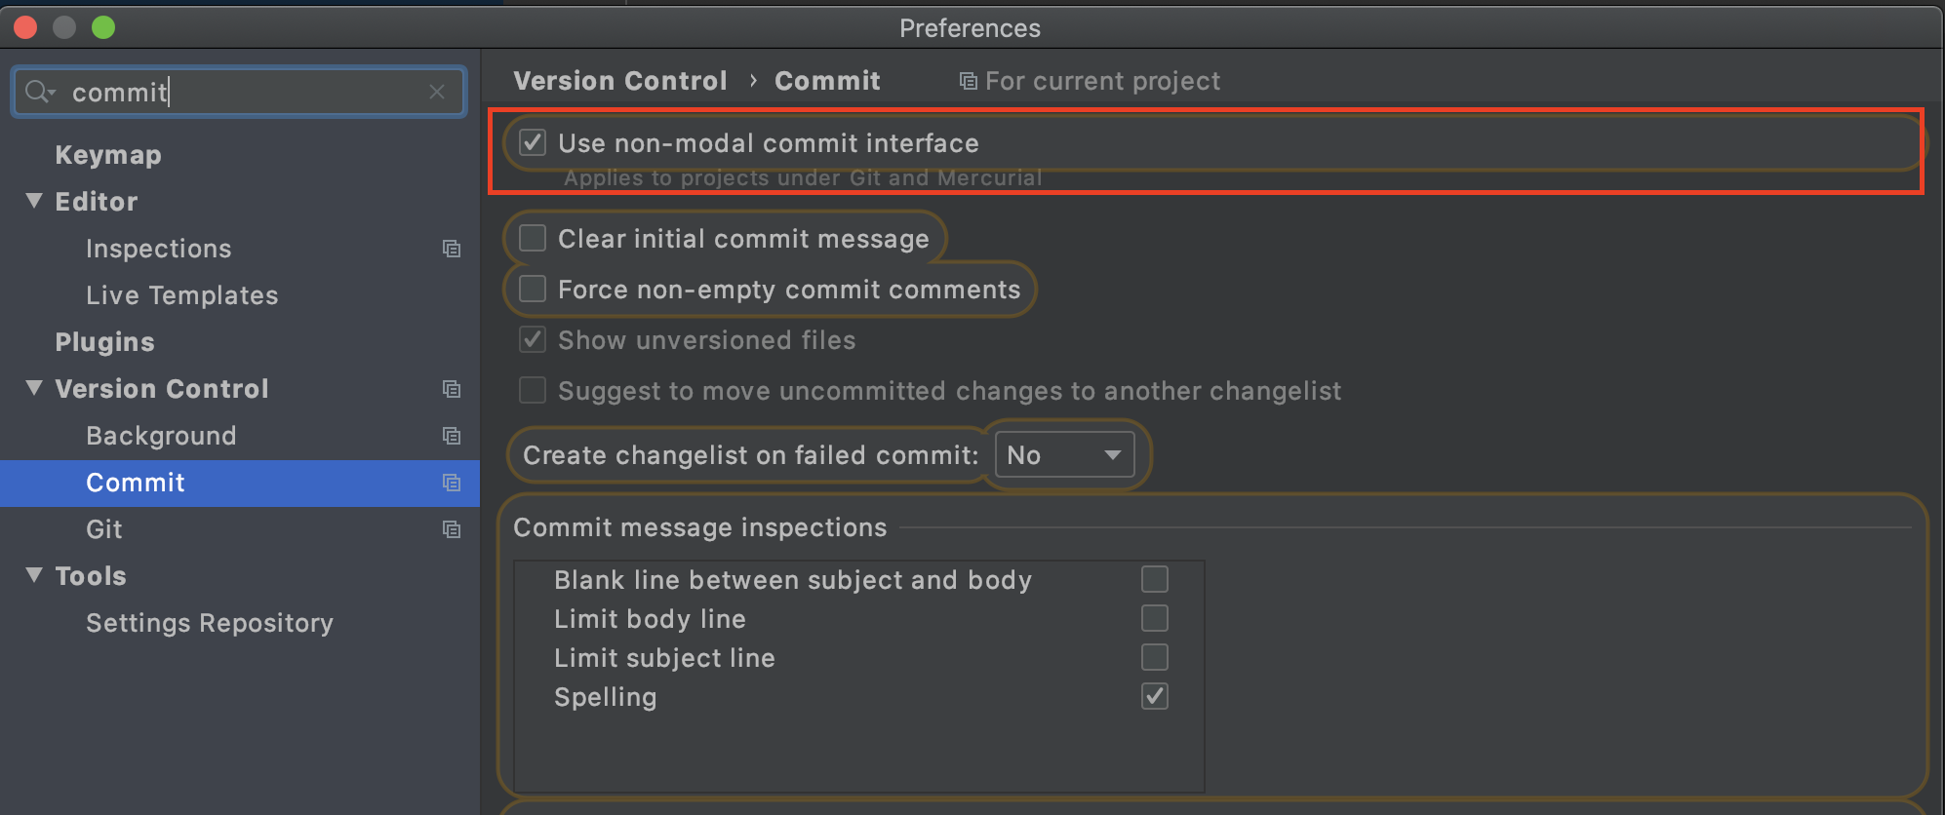This screenshot has width=1945, height=815.
Task: Uncheck the Spelling inspection checkbox
Action: (1155, 696)
